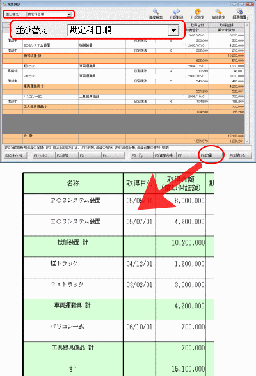Open the 償却設定 toolbar icon
The width and height of the screenshot is (256, 376).
tap(218, 14)
